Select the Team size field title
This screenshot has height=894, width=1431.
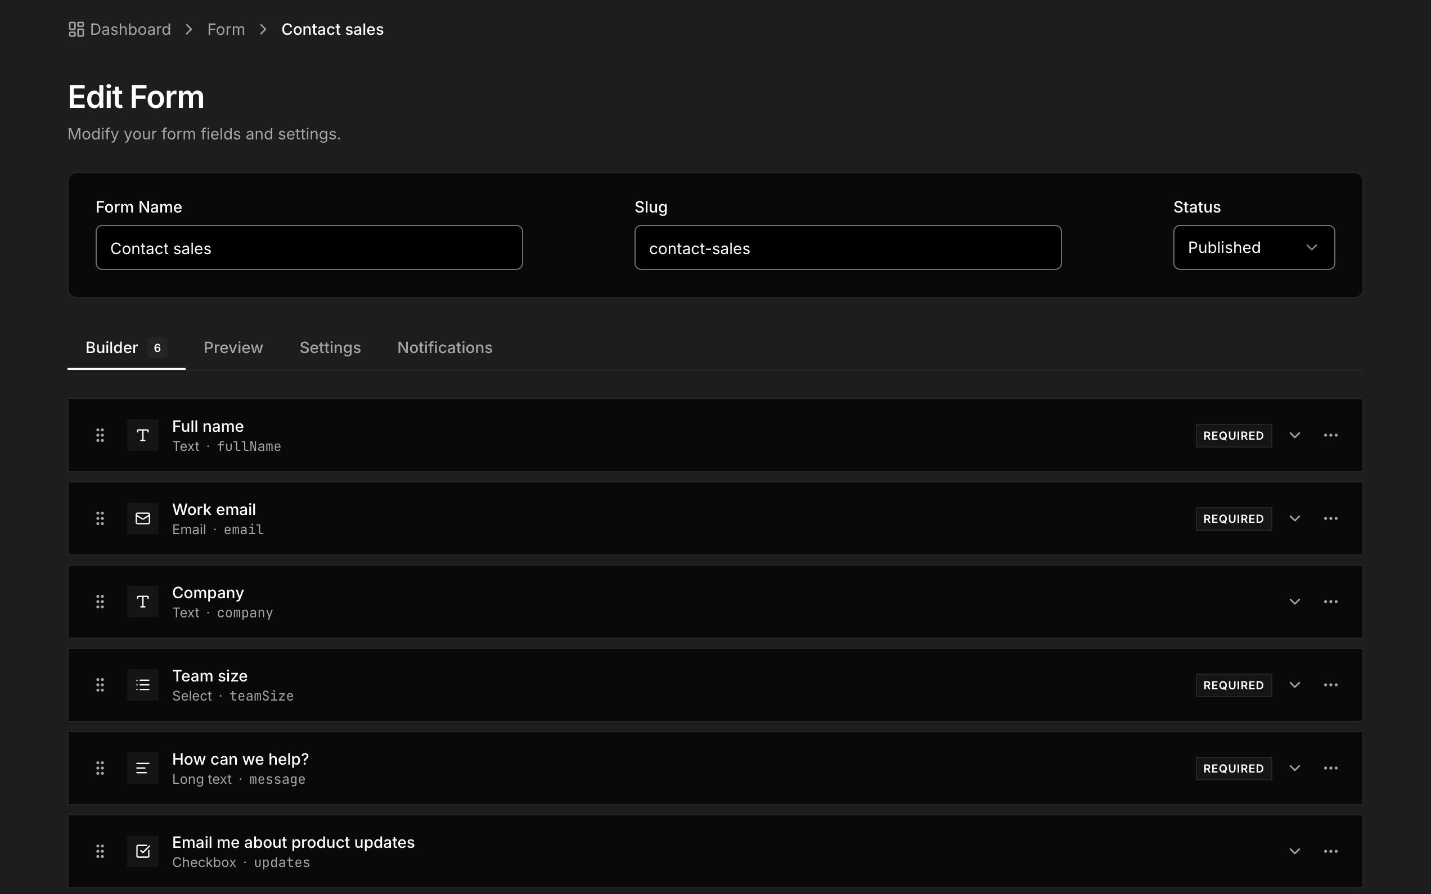click(x=210, y=676)
